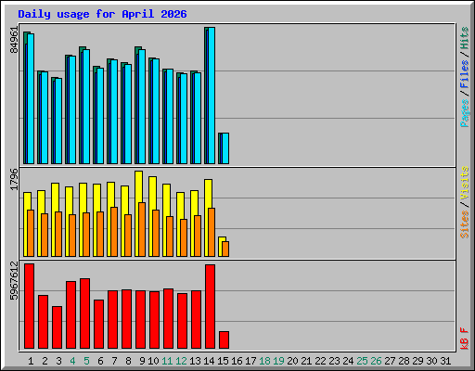Click day label 28 on the x-axis
This screenshot has width=475, height=371.
click(x=404, y=361)
